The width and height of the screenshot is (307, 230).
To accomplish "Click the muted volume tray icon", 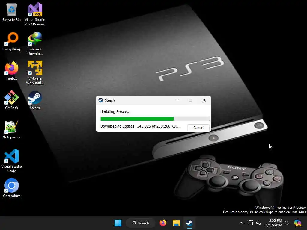I will [258, 223].
